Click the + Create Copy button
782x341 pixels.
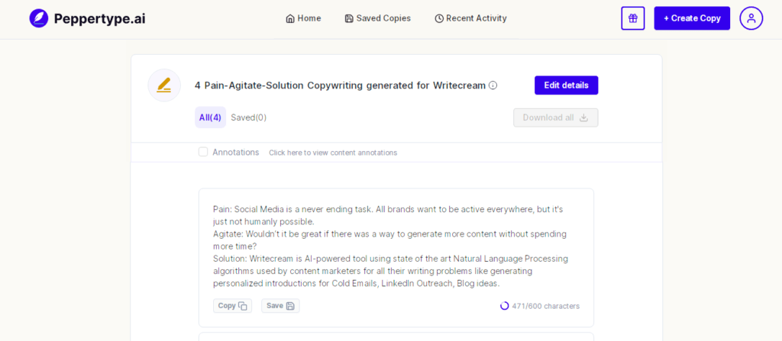pos(692,18)
